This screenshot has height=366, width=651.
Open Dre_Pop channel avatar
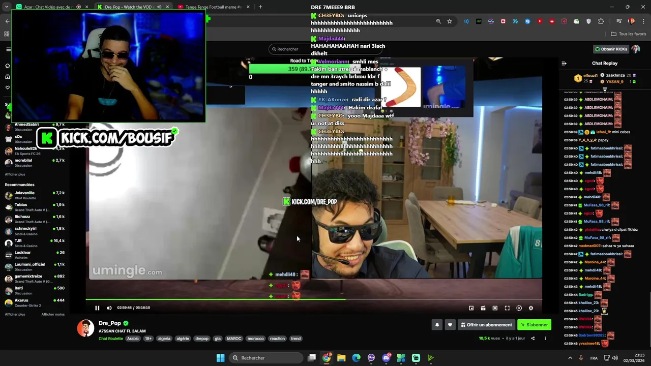coord(85,328)
